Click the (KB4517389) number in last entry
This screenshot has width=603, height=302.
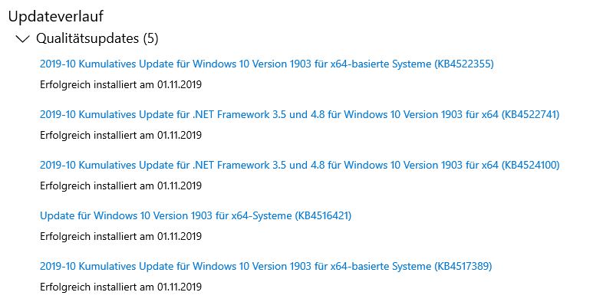tap(463, 266)
